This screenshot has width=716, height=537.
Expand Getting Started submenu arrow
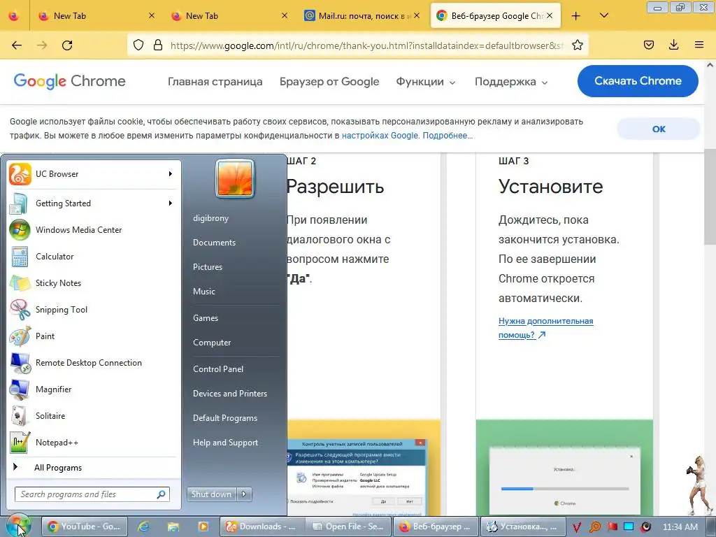[171, 203]
